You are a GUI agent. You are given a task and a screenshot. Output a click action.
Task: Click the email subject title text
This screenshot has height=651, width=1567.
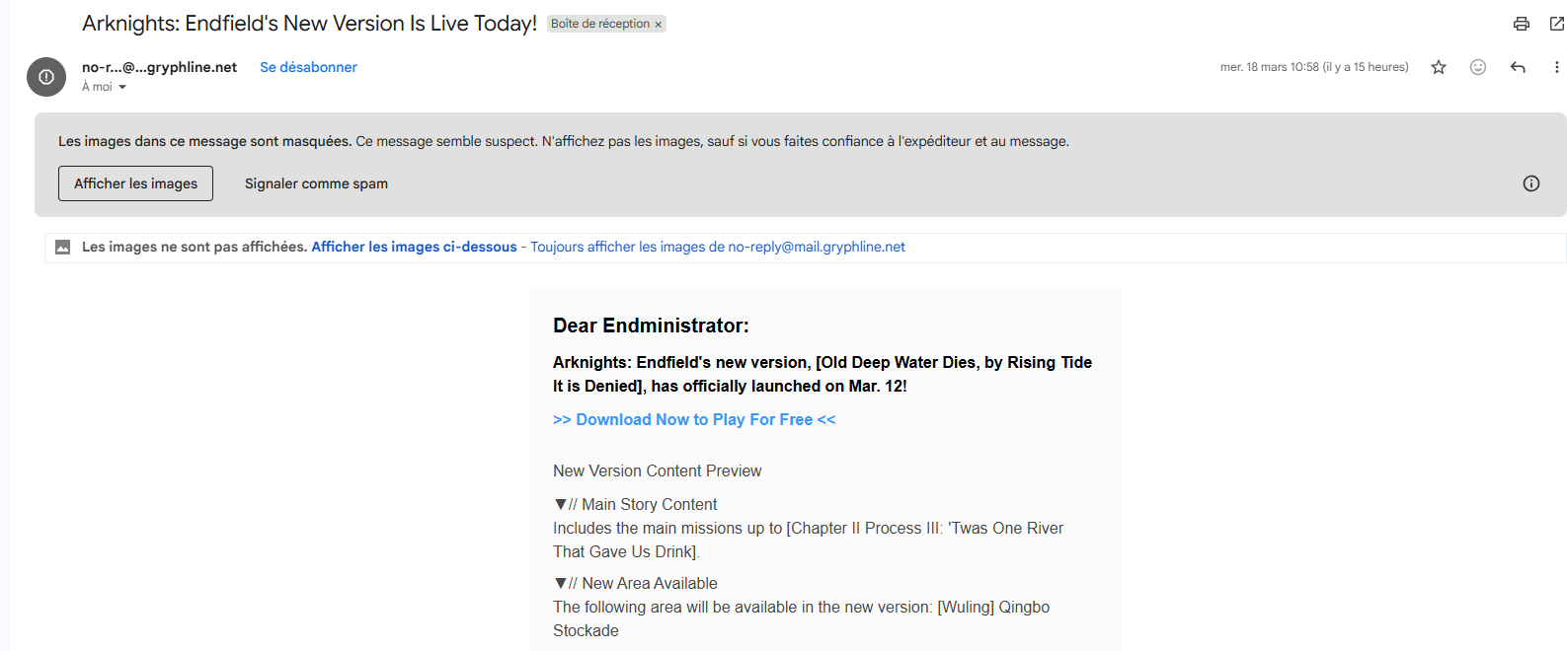coord(309,24)
